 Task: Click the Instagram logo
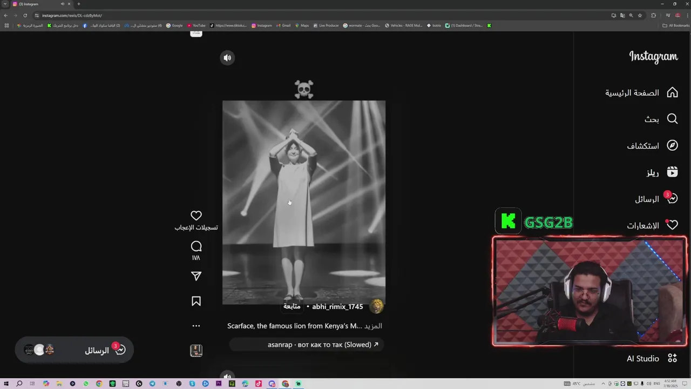pos(653,57)
